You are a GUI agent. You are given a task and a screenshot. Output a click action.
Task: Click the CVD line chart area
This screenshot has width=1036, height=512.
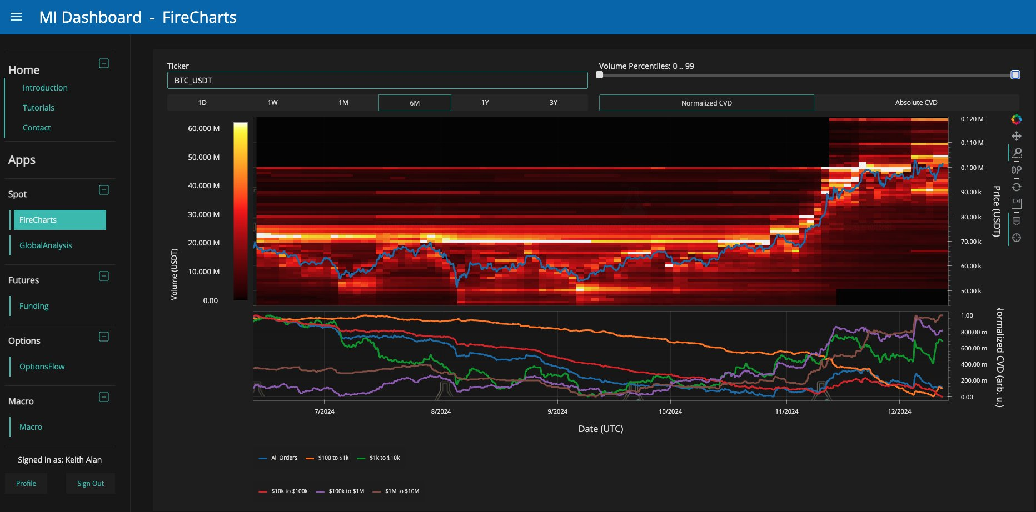pyautogui.click(x=601, y=356)
